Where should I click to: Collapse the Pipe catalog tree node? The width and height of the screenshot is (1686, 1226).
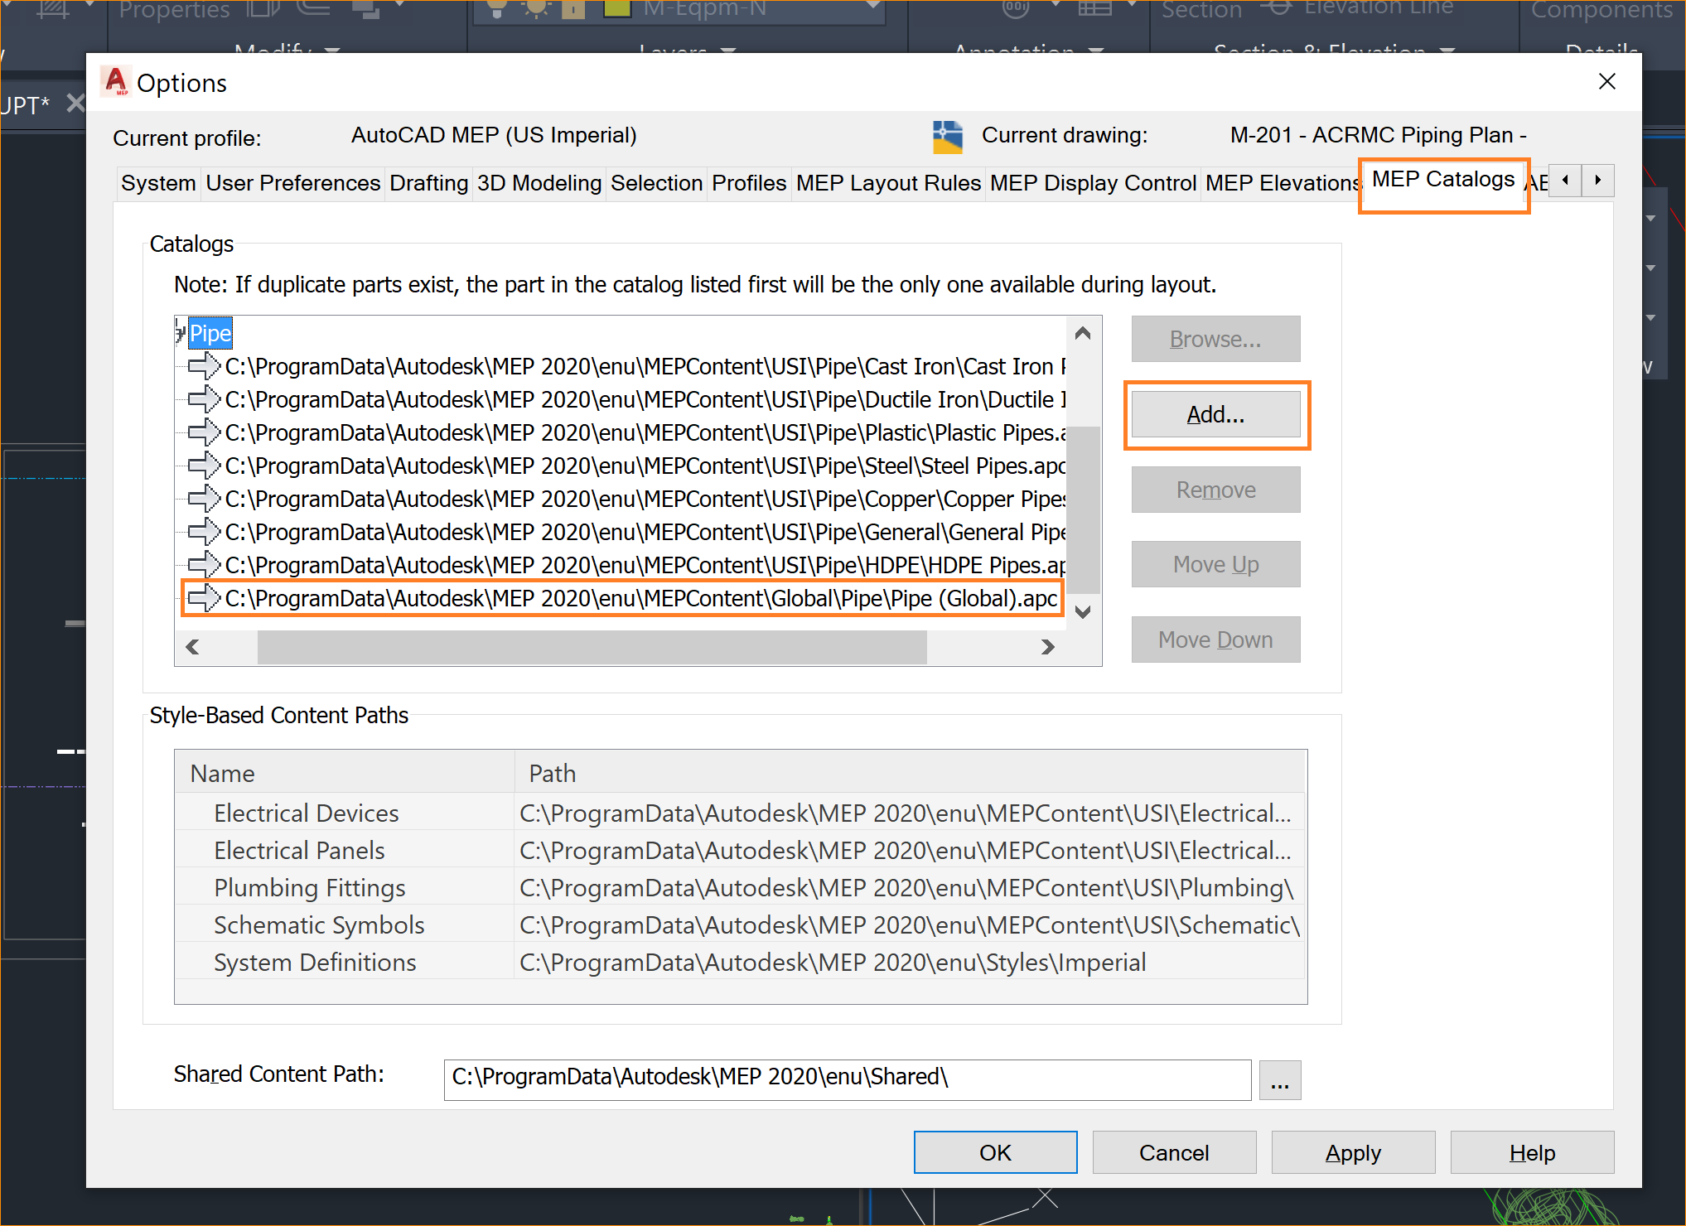click(180, 334)
